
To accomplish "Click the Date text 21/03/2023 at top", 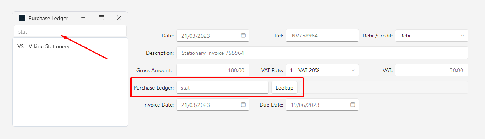I will coord(196,36).
